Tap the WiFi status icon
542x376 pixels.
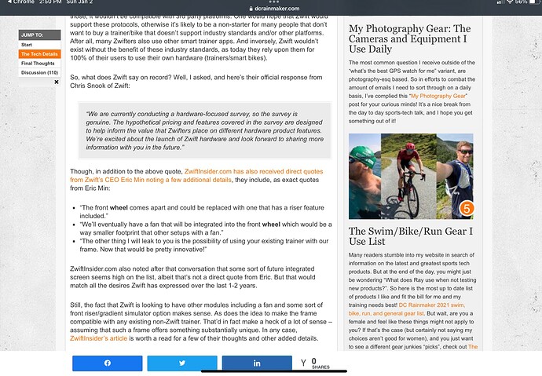tap(510, 2)
